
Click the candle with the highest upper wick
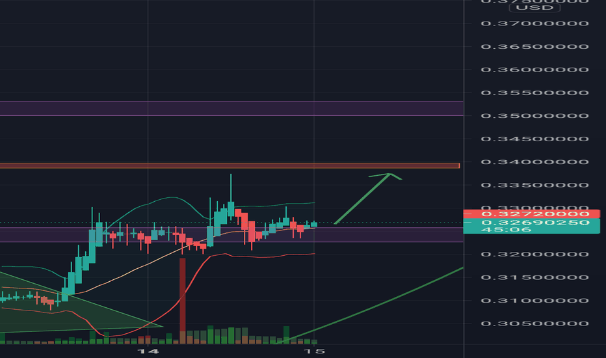[231, 208]
